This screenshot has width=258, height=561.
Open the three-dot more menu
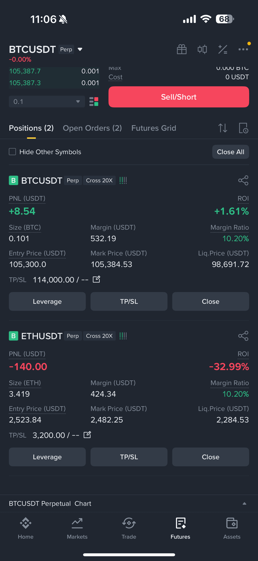243,49
